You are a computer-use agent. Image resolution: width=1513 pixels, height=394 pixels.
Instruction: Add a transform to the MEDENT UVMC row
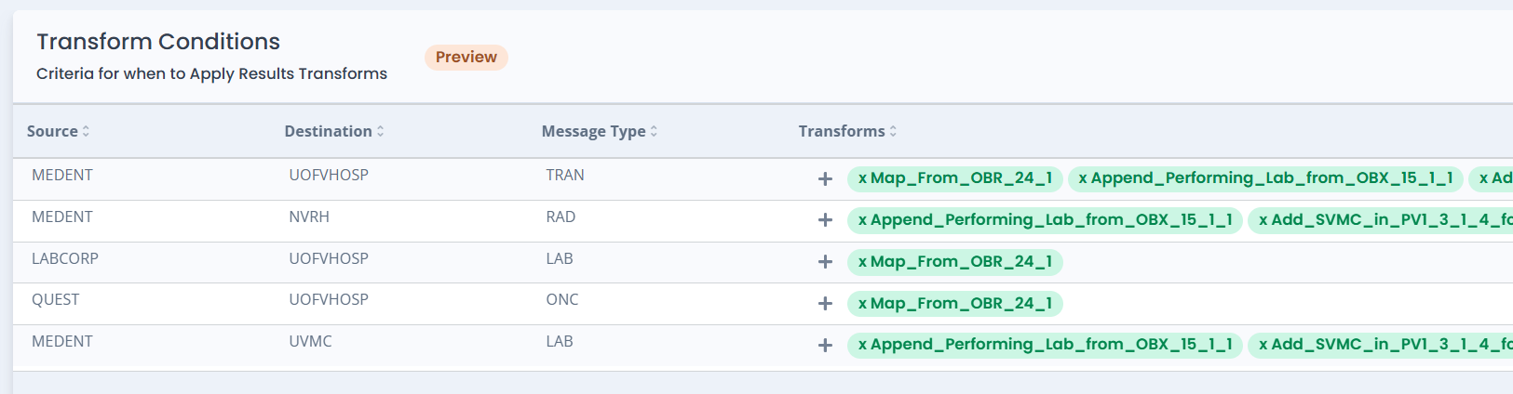pos(825,345)
